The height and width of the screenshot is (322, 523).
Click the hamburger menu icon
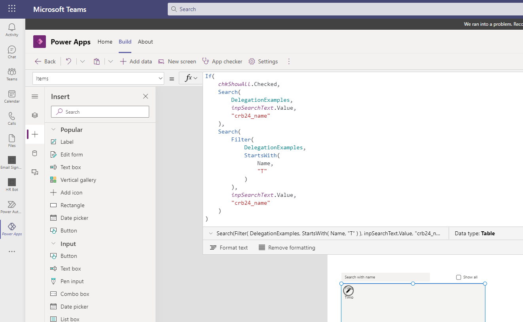35,97
